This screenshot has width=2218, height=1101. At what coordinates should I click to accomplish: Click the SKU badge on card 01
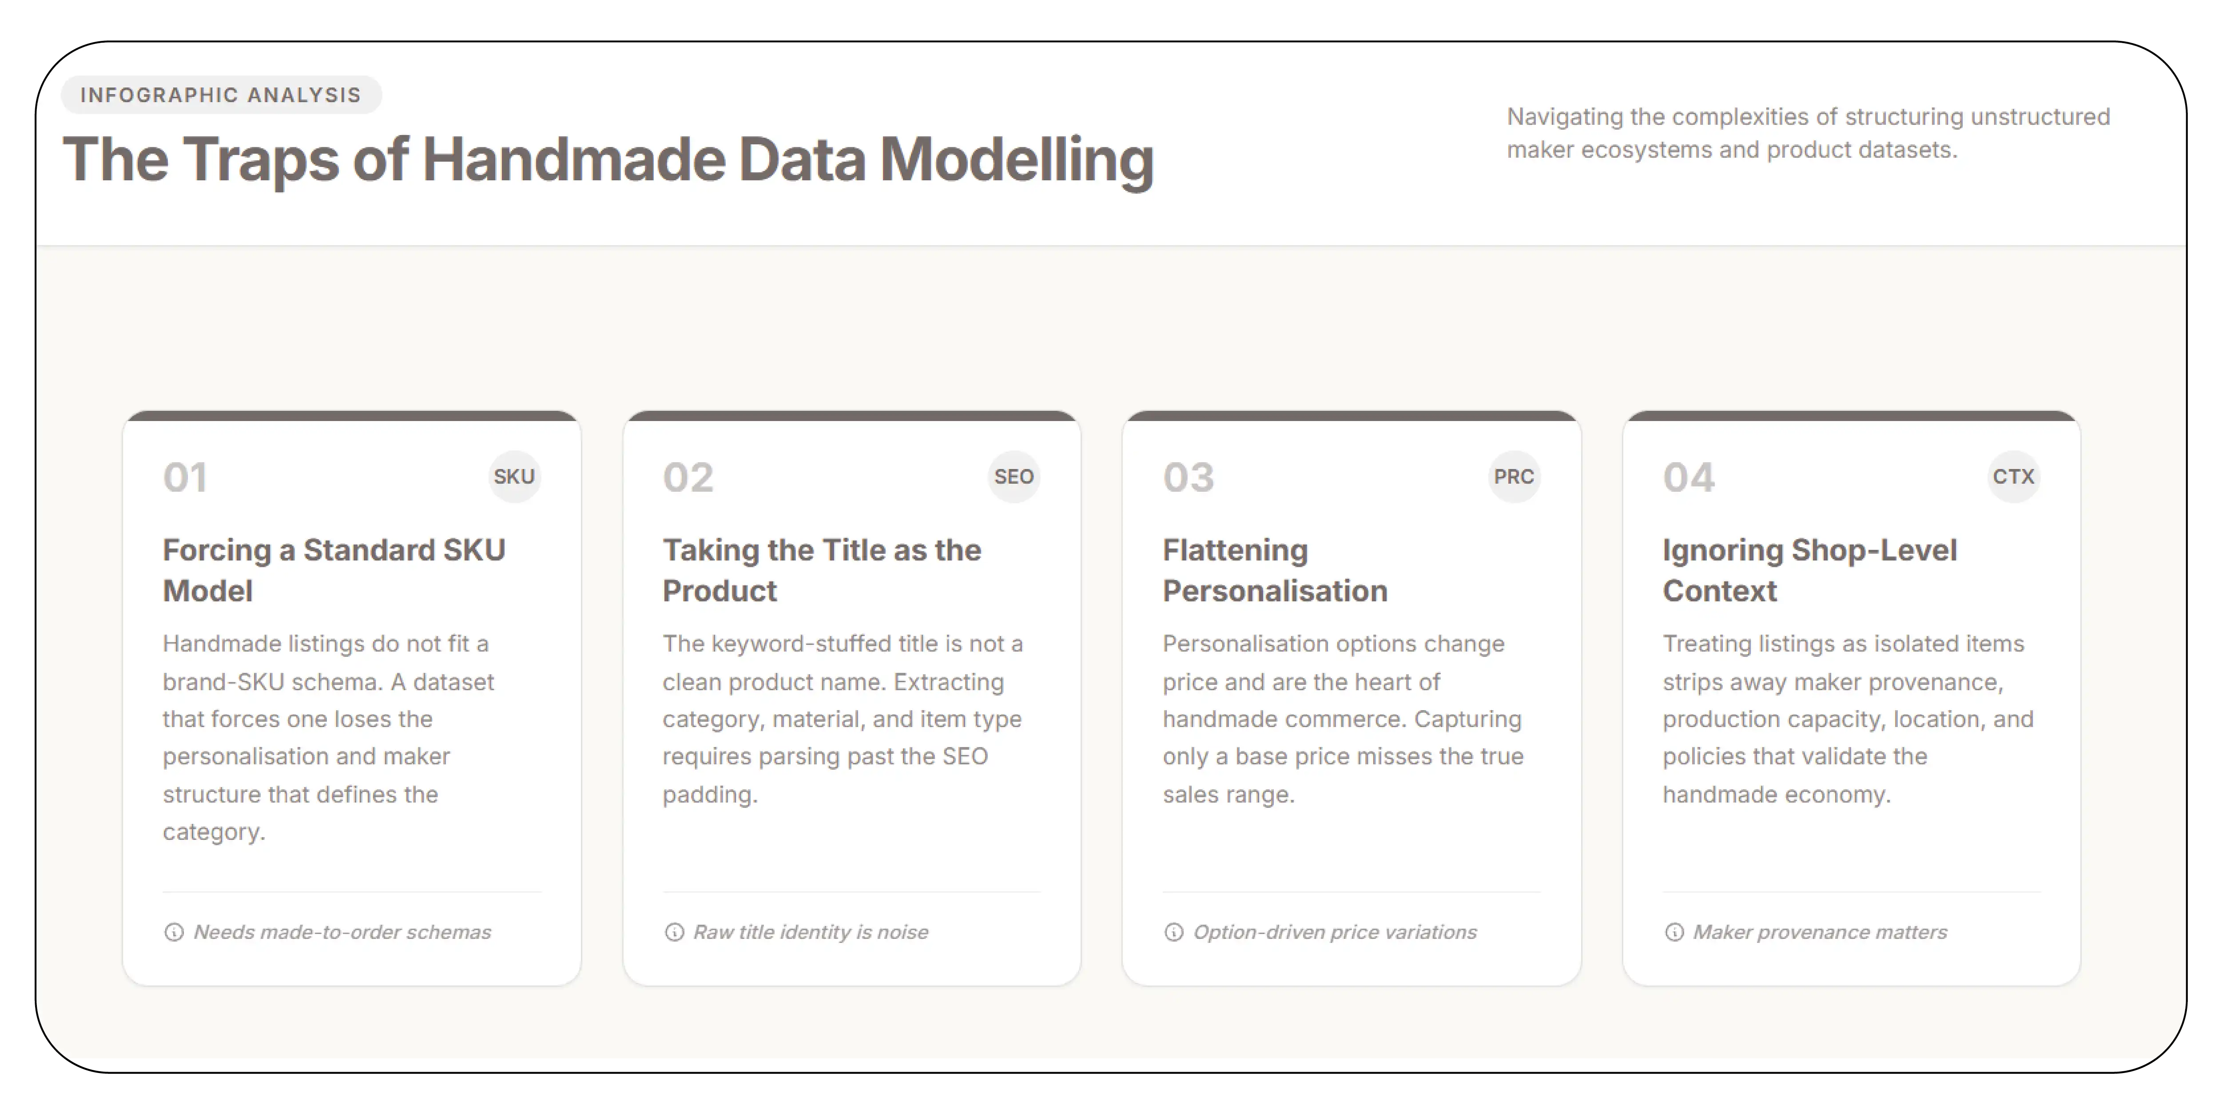(x=514, y=476)
